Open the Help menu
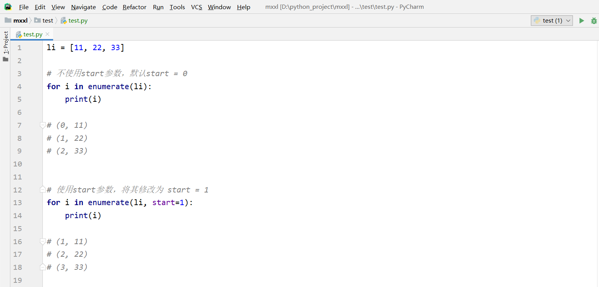The width and height of the screenshot is (599, 287). click(243, 7)
